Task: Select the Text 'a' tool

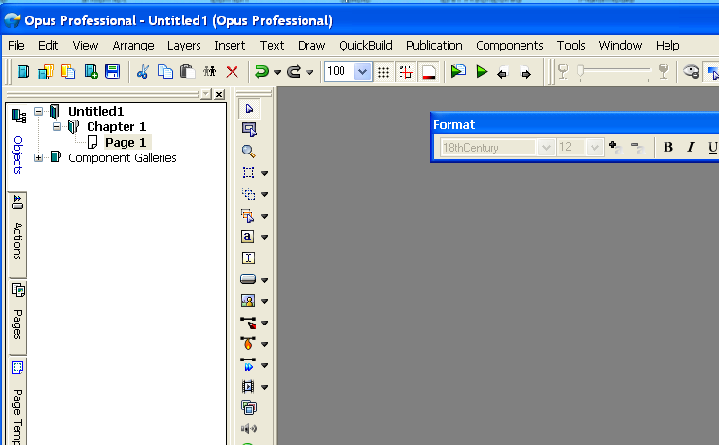Action: [248, 237]
